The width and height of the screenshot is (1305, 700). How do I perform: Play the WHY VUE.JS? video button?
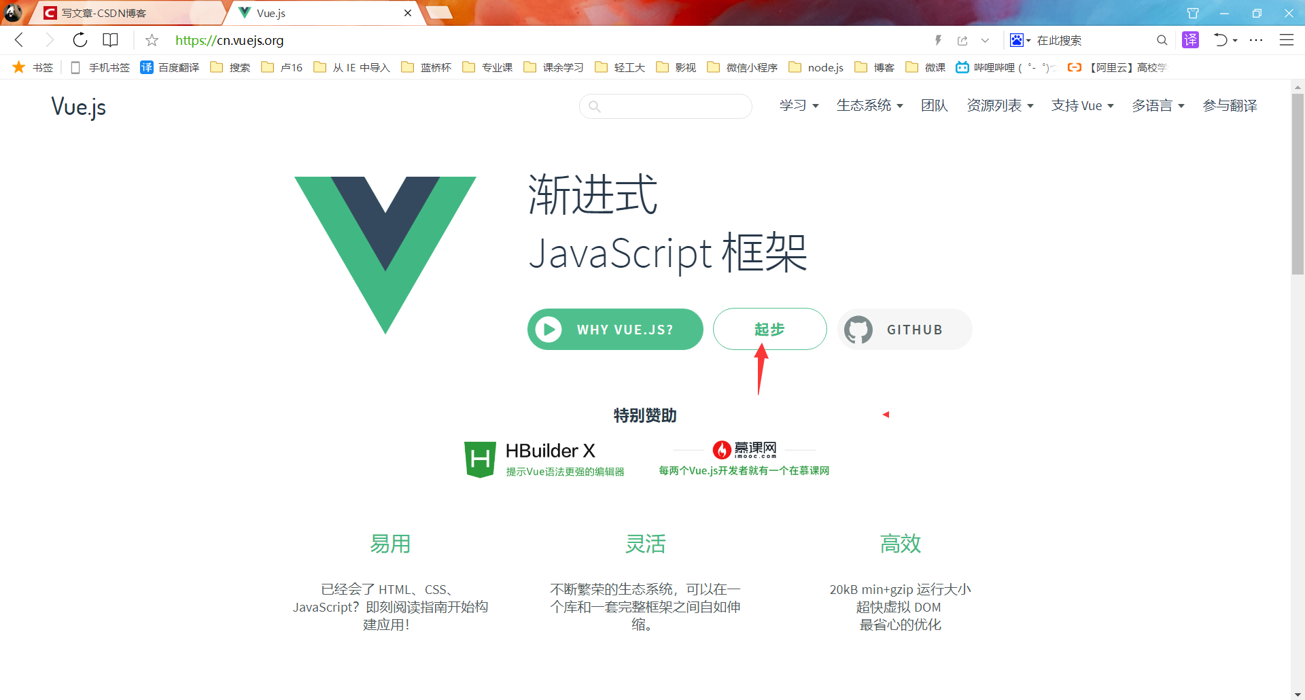[615, 330]
